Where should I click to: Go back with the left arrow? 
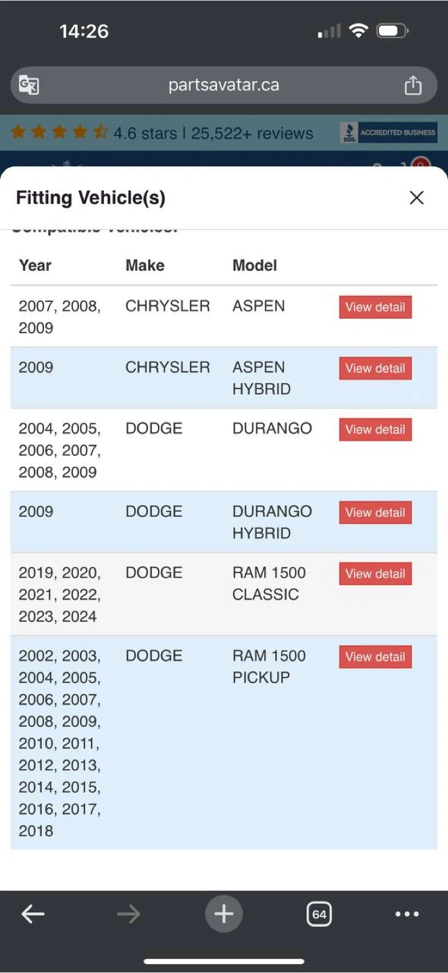pyautogui.click(x=32, y=914)
